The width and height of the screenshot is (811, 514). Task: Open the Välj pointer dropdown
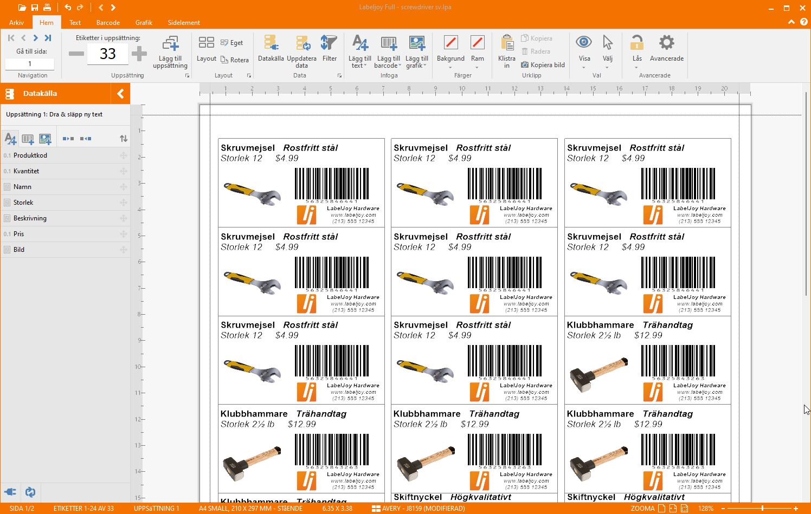(607, 52)
